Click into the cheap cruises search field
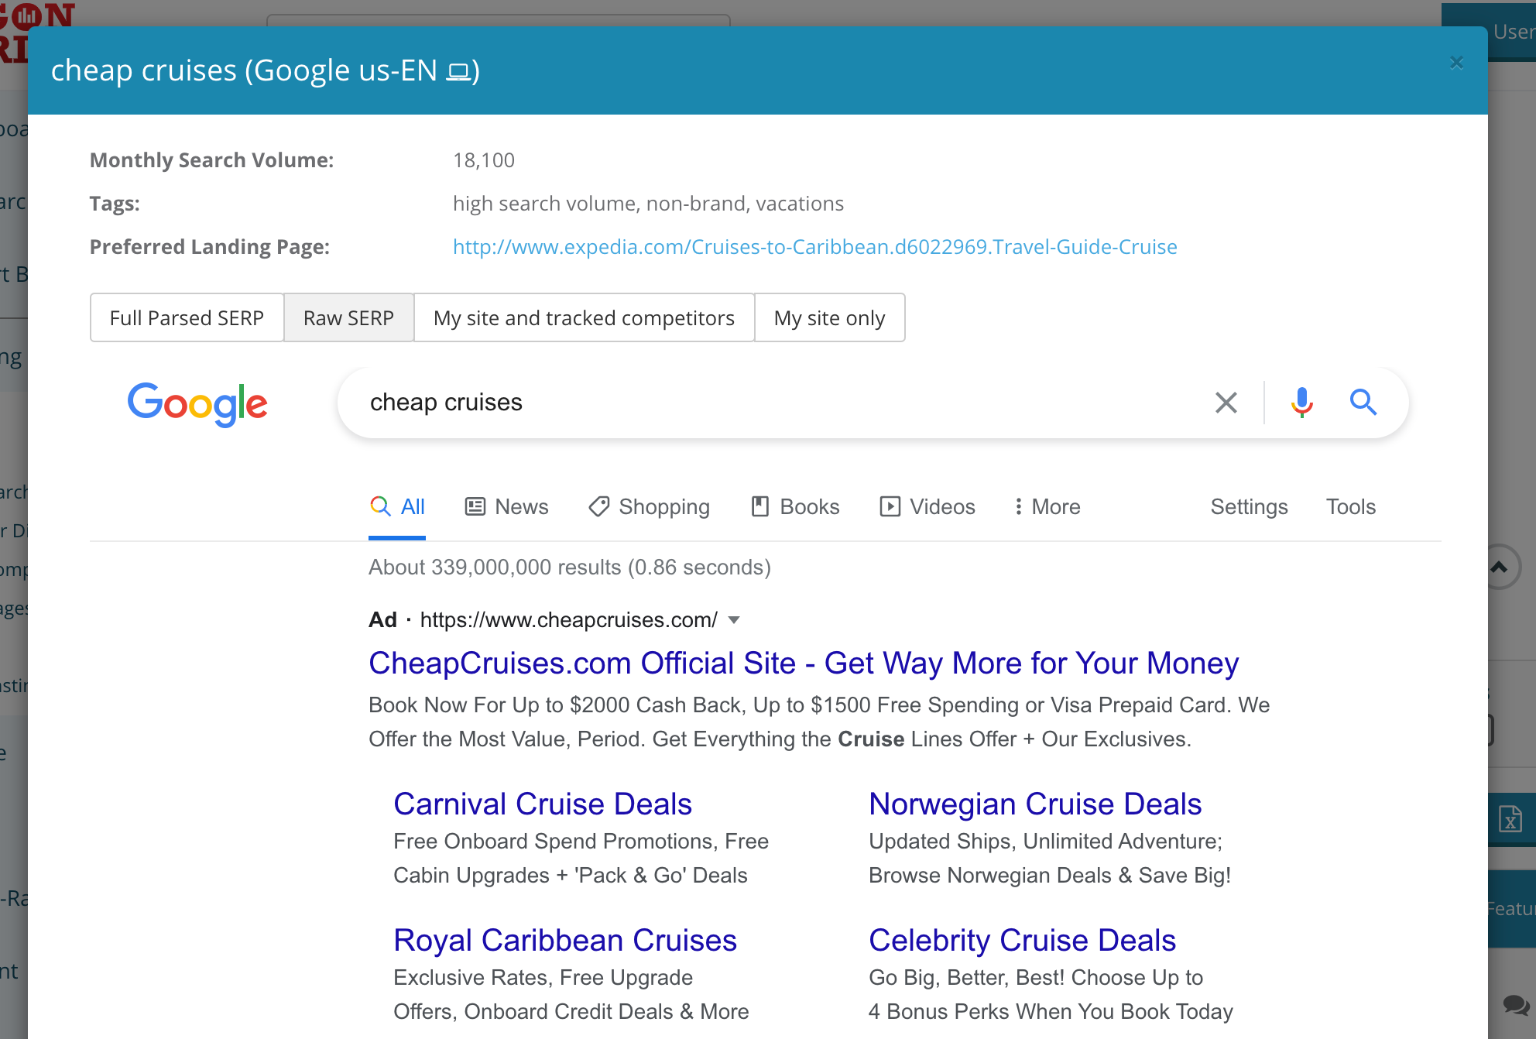Viewport: 1536px width, 1039px height. pos(774,403)
